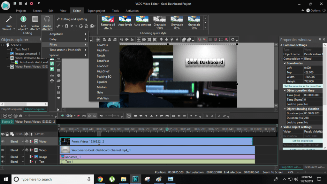Open Options with the gear icon
The width and height of the screenshot is (327, 184).
[308, 11]
